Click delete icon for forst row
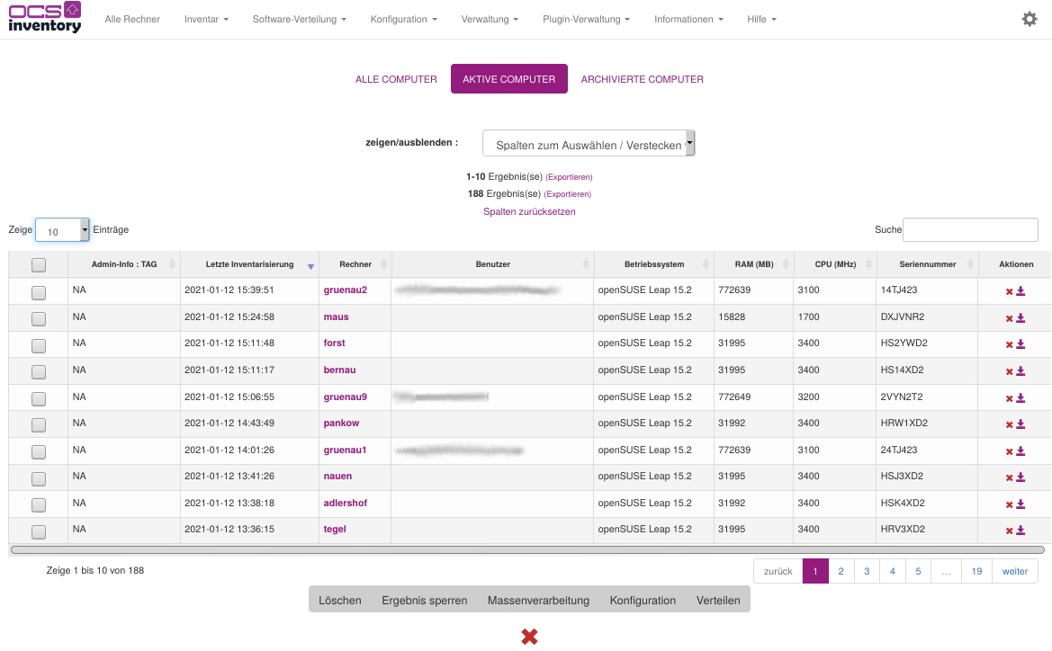The height and width of the screenshot is (651, 1052). coord(1009,344)
